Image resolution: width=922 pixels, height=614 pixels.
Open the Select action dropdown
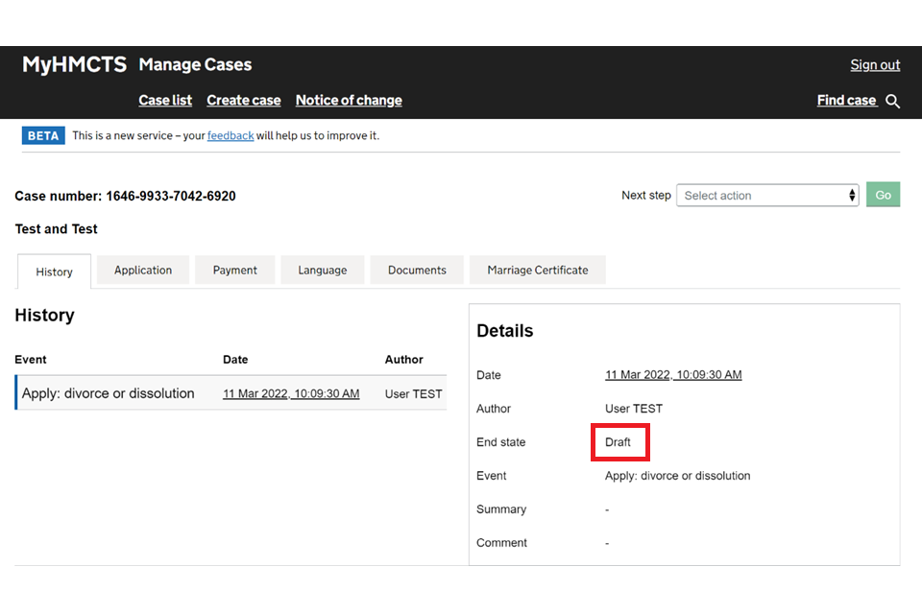click(x=767, y=196)
